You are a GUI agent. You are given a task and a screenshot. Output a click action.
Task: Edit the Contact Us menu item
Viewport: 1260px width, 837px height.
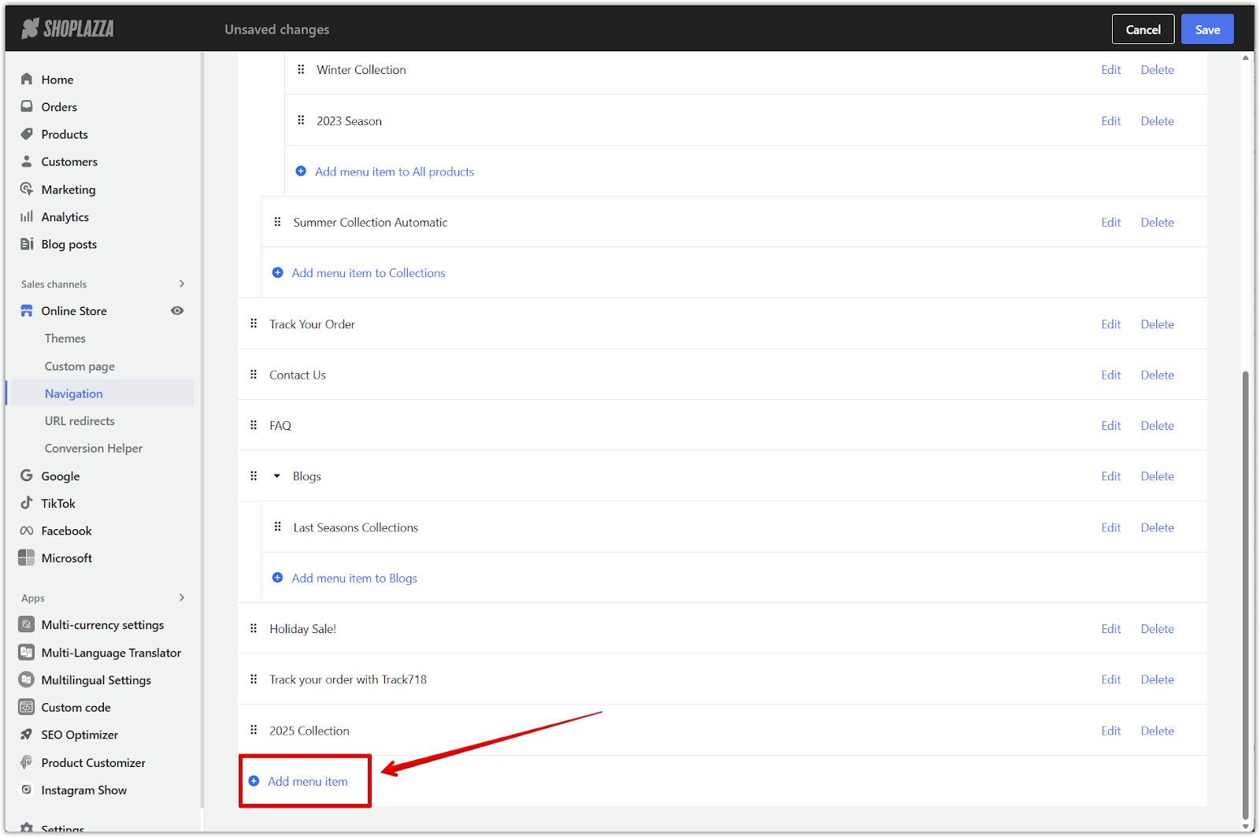(x=1110, y=375)
